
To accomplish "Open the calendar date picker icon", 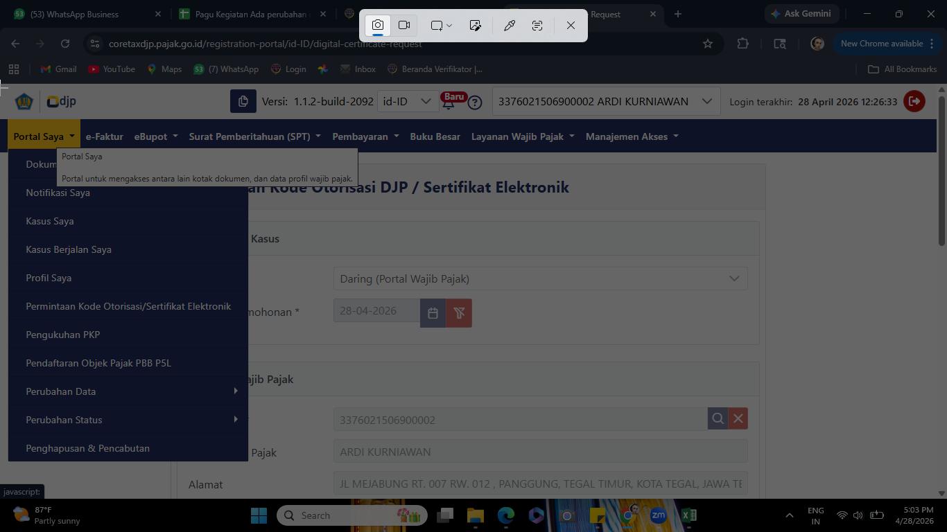I will (433, 313).
